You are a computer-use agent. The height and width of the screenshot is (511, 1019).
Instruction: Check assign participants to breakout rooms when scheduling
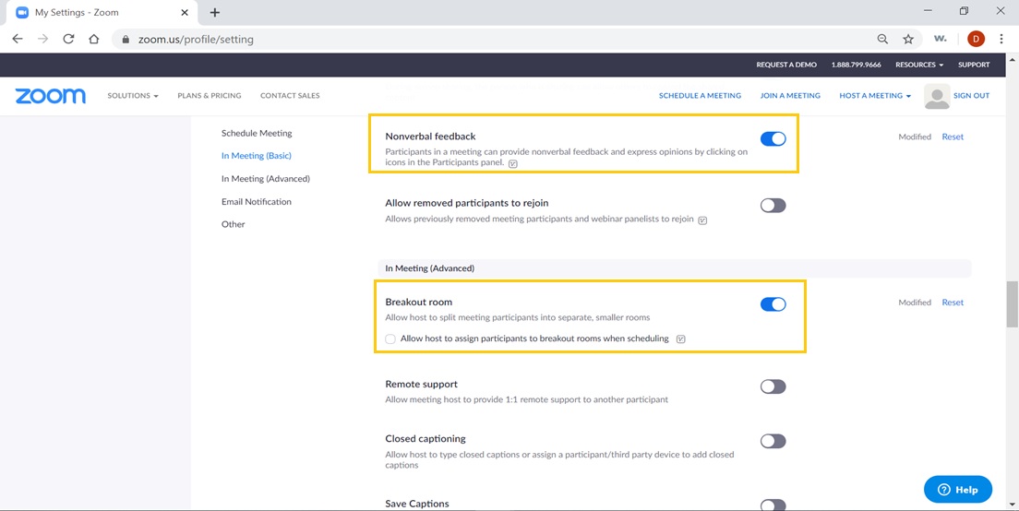[390, 339]
